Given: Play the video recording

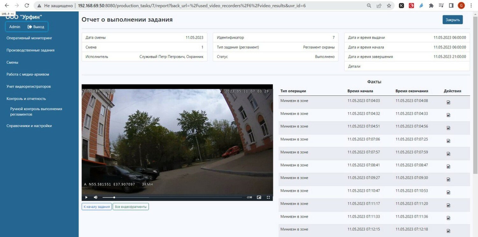Looking at the screenshot, I should (x=86, y=197).
